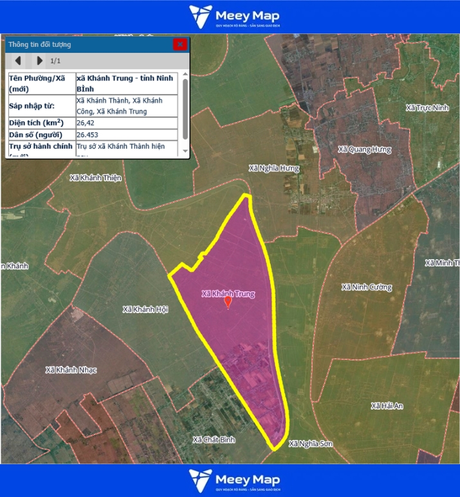460x497 pixels.
Task: Go to next object with right arrow
Action: [39, 60]
